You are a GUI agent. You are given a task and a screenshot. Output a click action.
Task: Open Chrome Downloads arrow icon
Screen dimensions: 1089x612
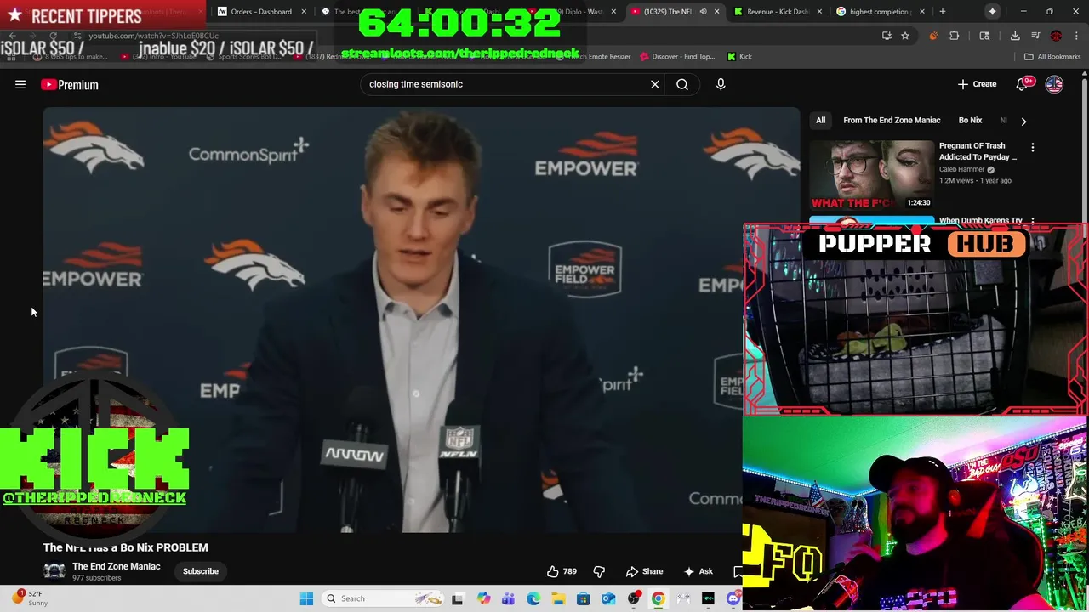[1015, 36]
